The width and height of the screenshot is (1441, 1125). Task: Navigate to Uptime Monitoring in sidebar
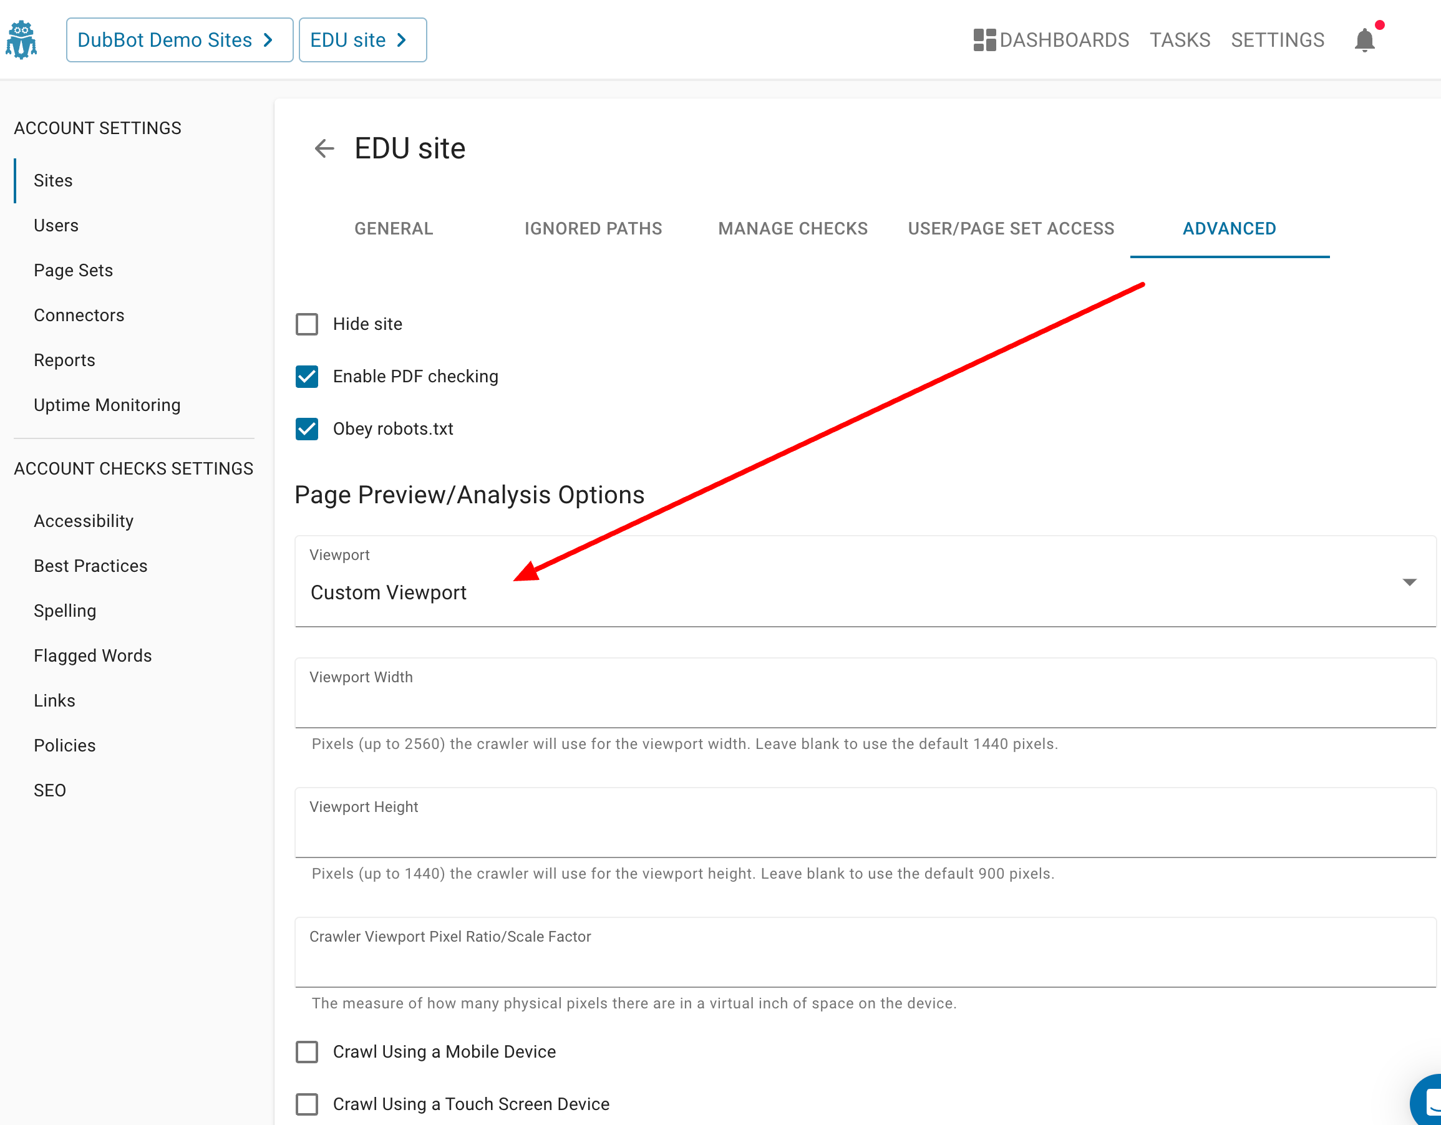pyautogui.click(x=107, y=404)
